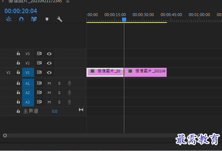The width and height of the screenshot is (222, 151).
Task: Solo track A1
Action: (x=59, y=84)
